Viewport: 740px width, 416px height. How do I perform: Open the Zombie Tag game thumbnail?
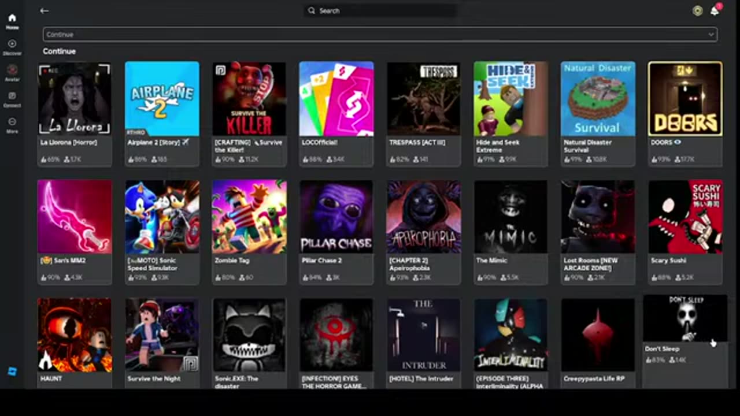249,217
